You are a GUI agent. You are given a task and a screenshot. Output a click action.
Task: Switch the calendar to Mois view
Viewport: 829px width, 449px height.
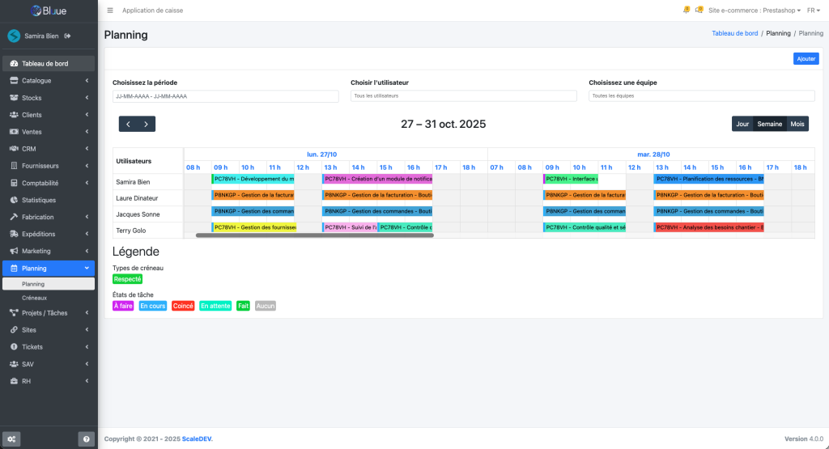(x=797, y=124)
